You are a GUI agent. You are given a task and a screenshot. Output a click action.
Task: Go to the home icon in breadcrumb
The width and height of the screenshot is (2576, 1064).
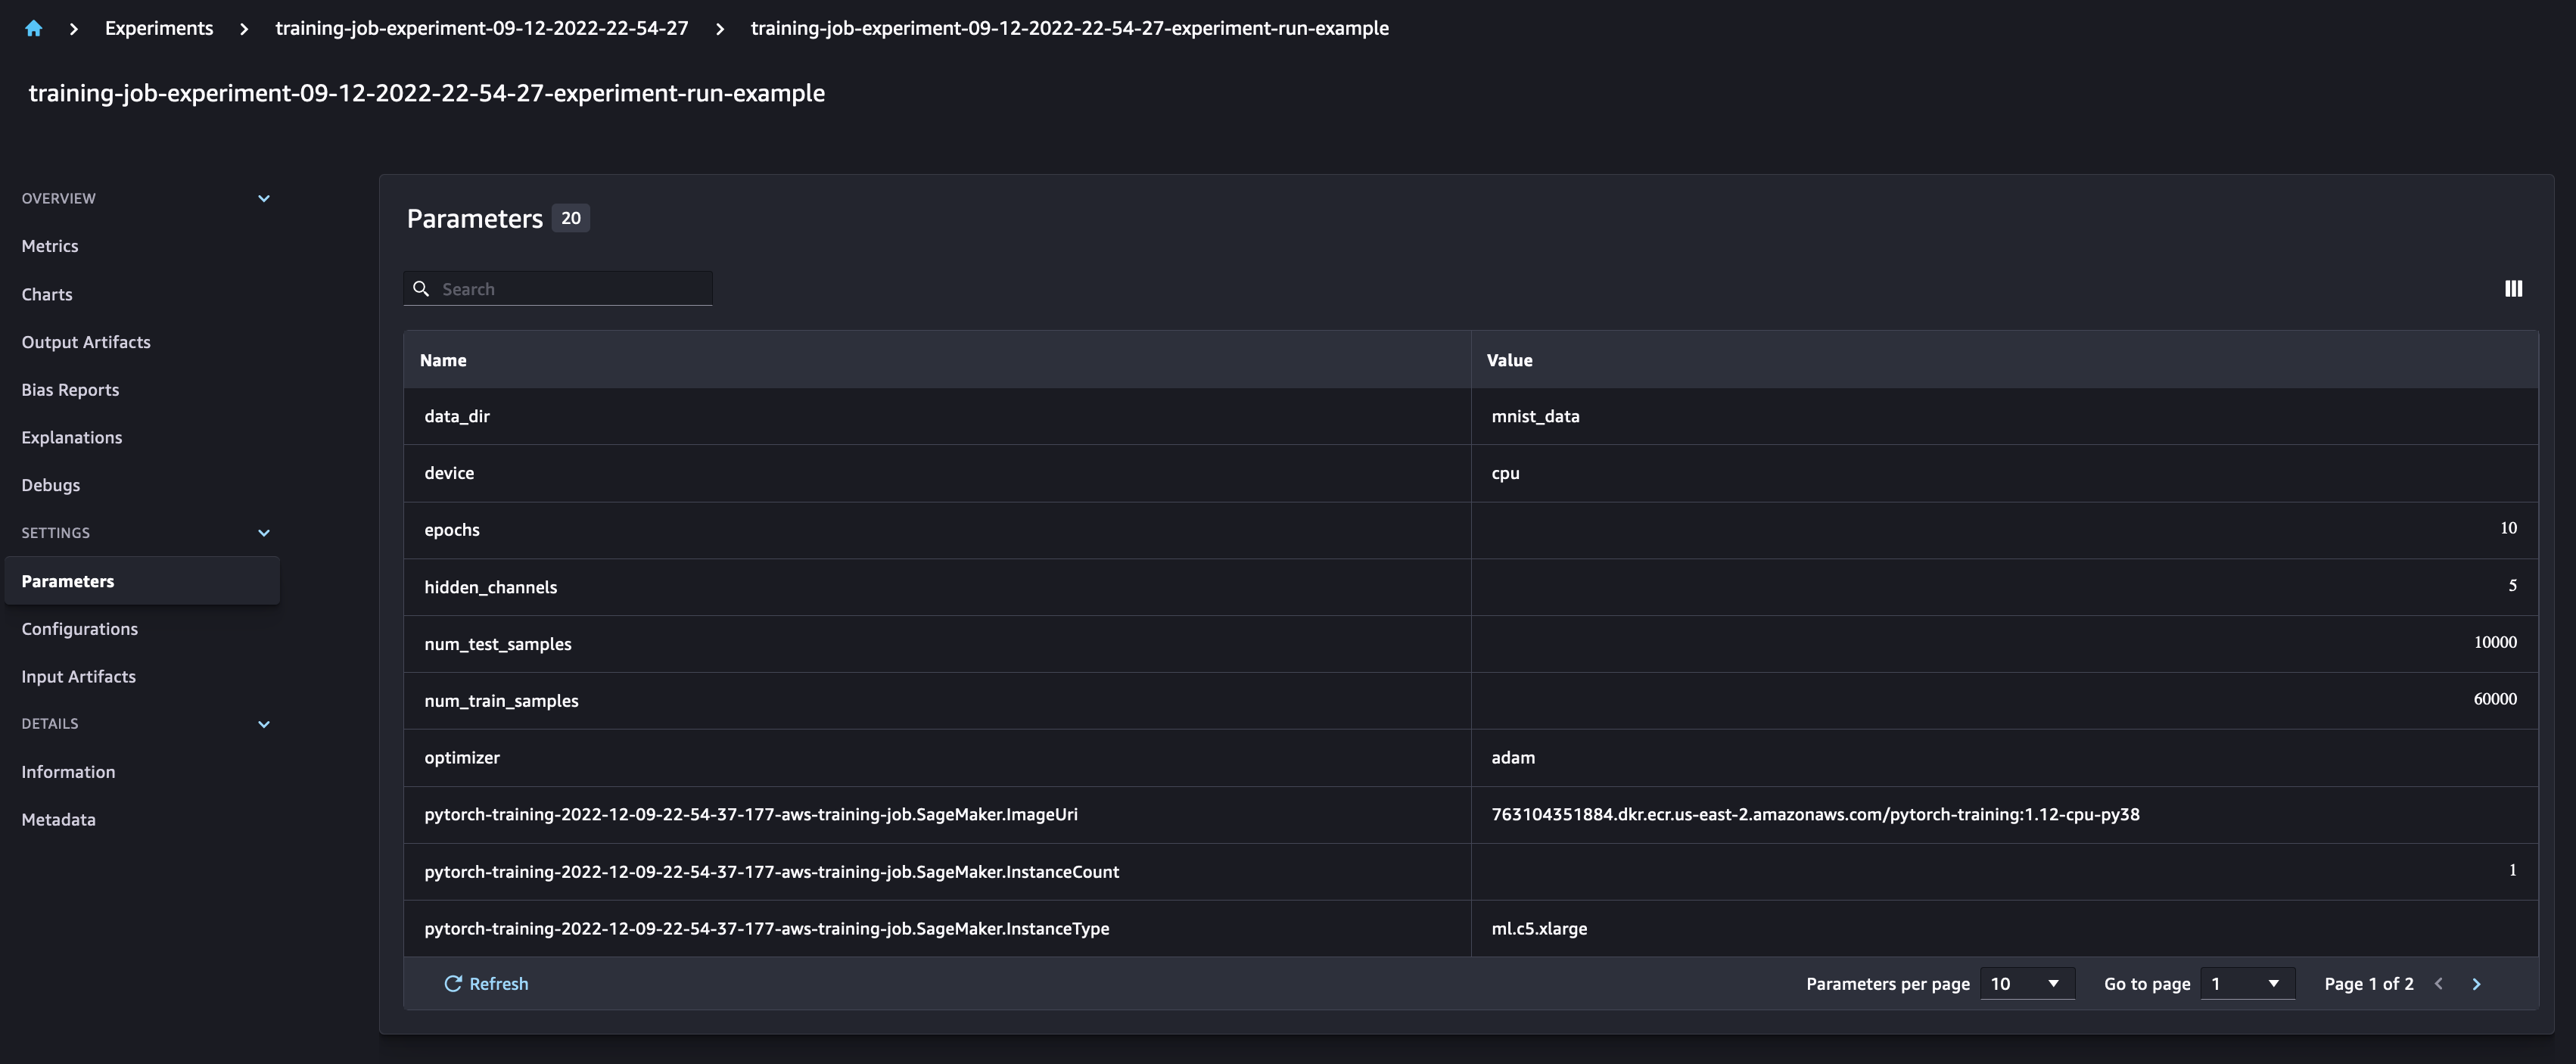[x=33, y=28]
